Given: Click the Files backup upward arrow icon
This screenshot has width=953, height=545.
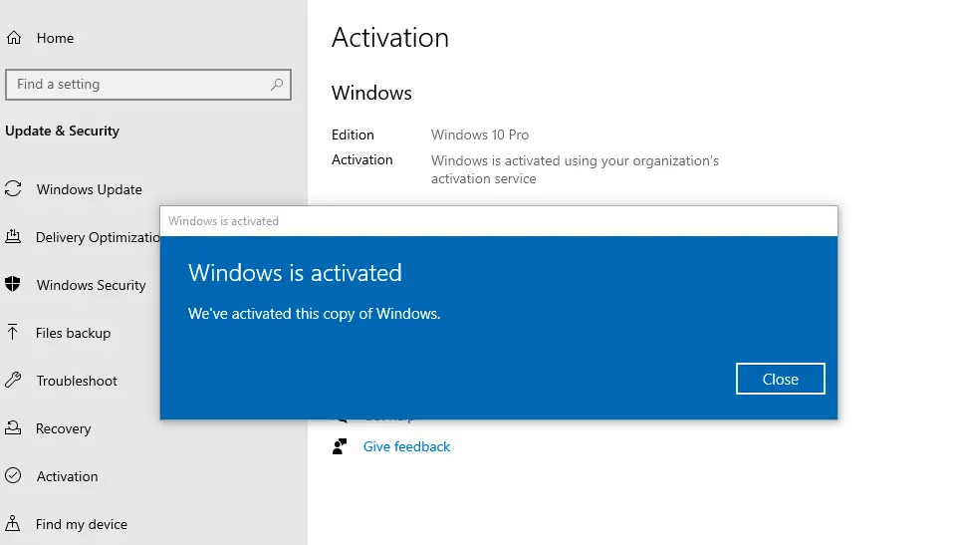Looking at the screenshot, I should coord(13,332).
